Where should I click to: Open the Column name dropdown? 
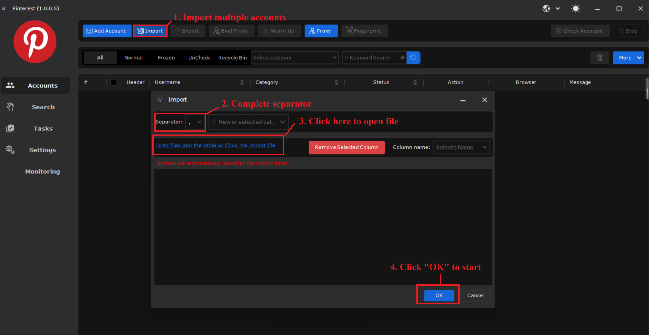461,147
